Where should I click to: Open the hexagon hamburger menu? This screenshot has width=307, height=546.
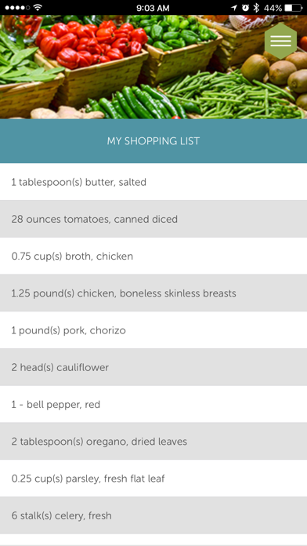tap(280, 41)
